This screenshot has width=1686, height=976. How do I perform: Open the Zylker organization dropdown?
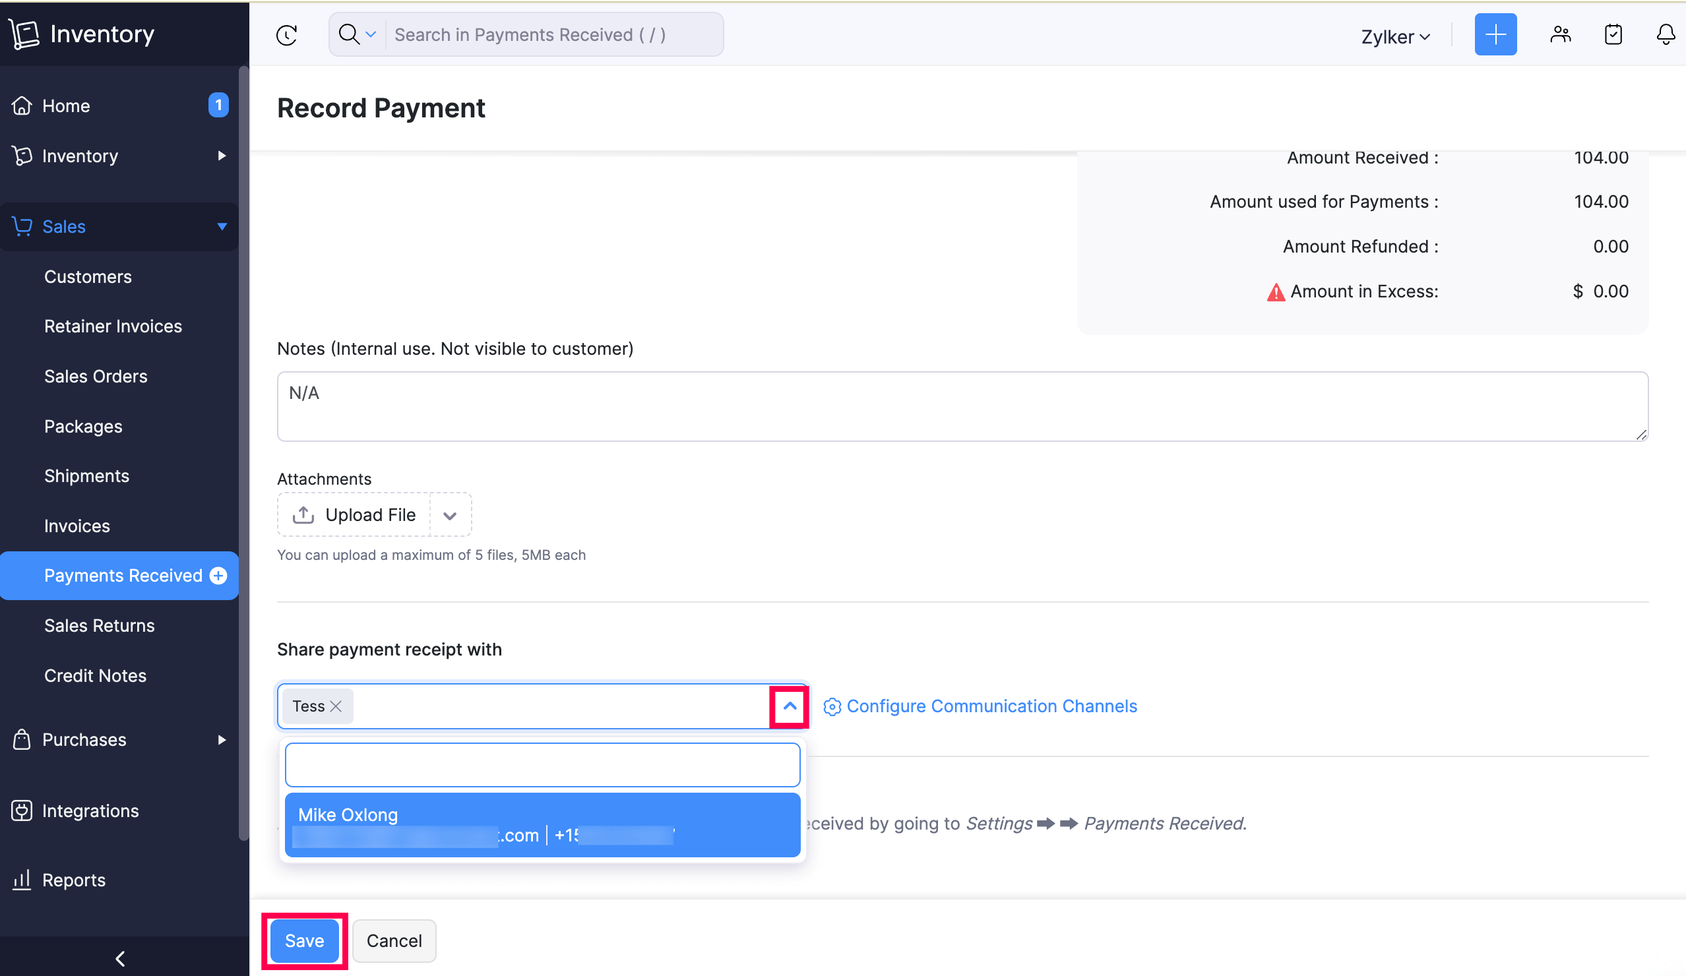coord(1396,36)
